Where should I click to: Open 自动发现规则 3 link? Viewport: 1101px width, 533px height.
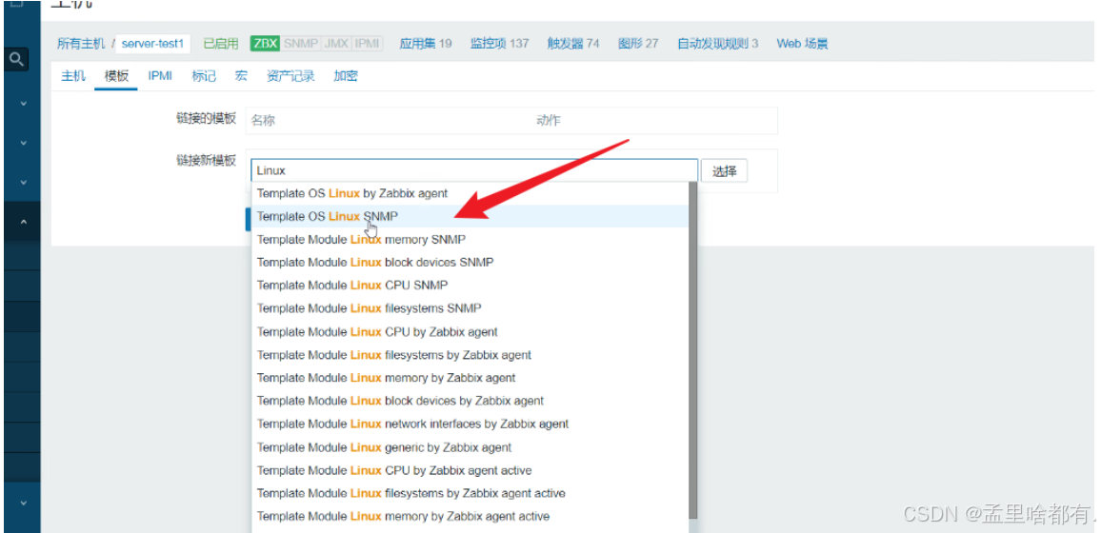tap(717, 44)
